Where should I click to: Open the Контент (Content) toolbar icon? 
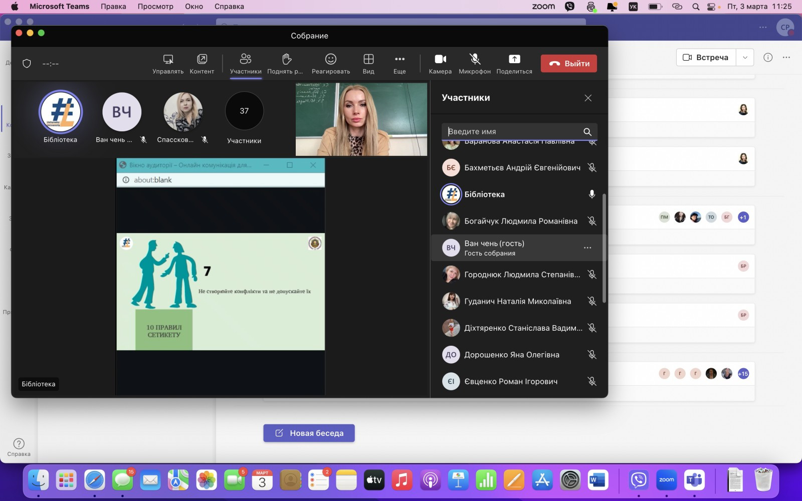[x=202, y=64]
